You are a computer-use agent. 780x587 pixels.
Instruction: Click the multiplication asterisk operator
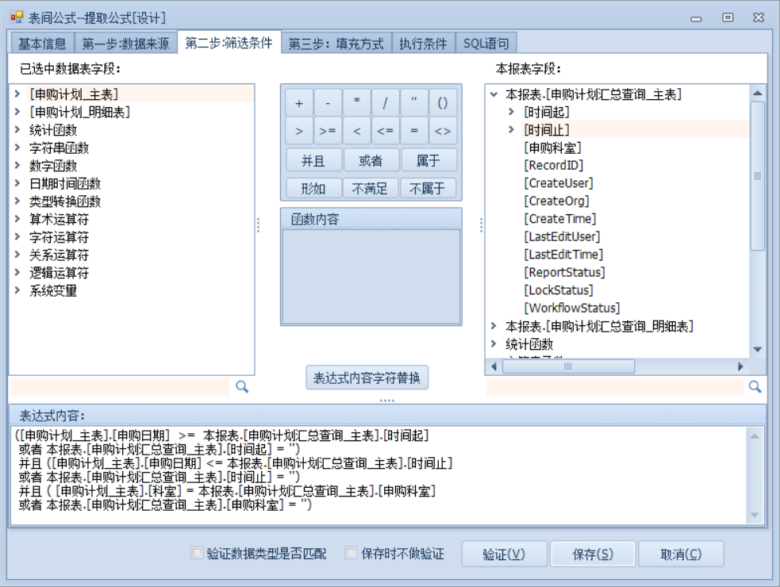point(357,103)
